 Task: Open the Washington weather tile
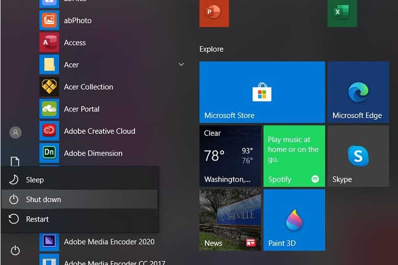(230, 156)
